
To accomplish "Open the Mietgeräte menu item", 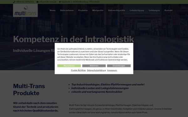I will click(x=98, y=10).
